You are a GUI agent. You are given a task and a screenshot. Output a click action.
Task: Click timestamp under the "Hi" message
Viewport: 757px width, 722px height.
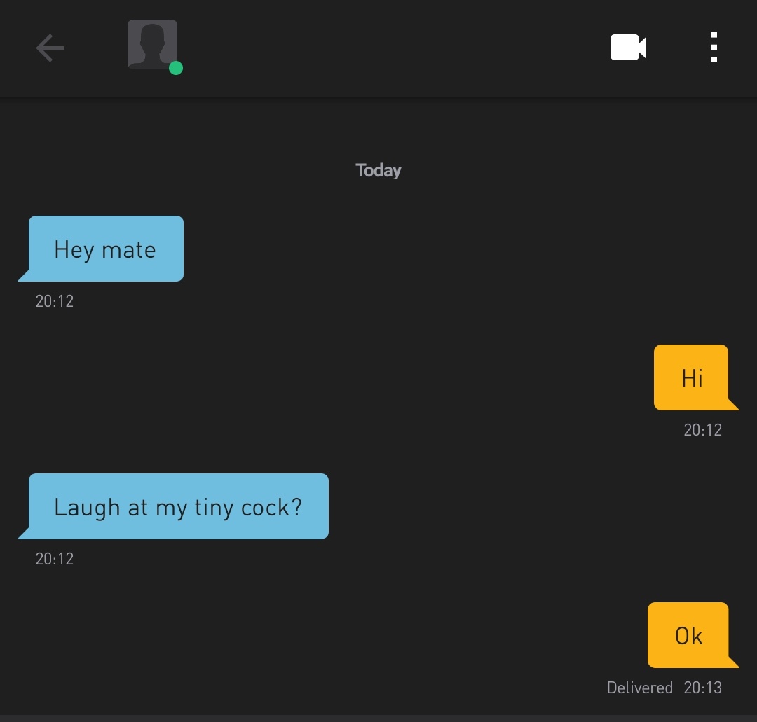pyautogui.click(x=703, y=430)
